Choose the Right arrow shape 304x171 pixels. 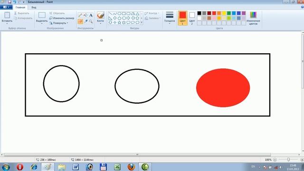(128, 18)
